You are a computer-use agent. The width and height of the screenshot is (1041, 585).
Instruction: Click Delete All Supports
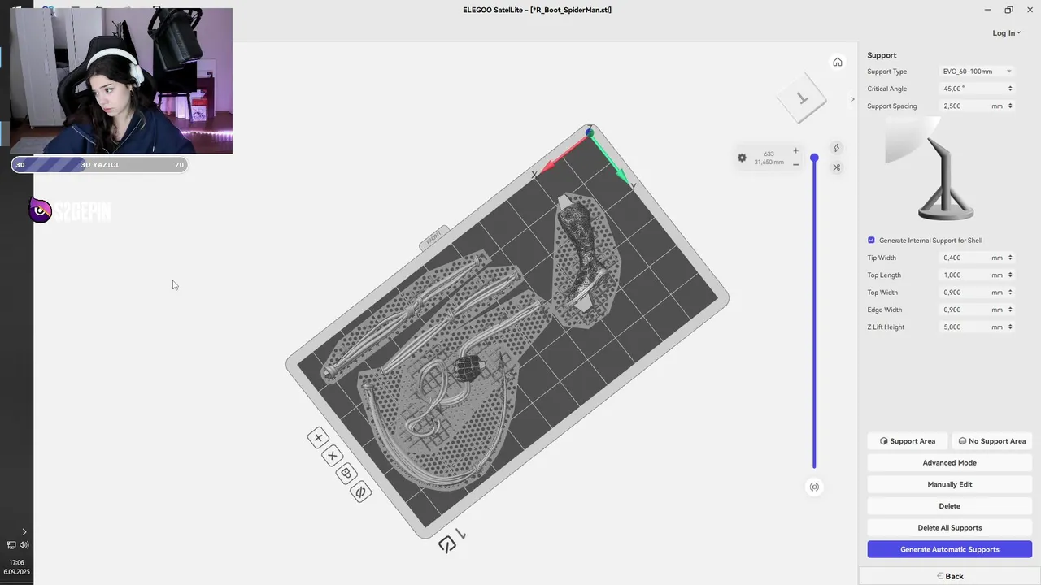click(949, 527)
